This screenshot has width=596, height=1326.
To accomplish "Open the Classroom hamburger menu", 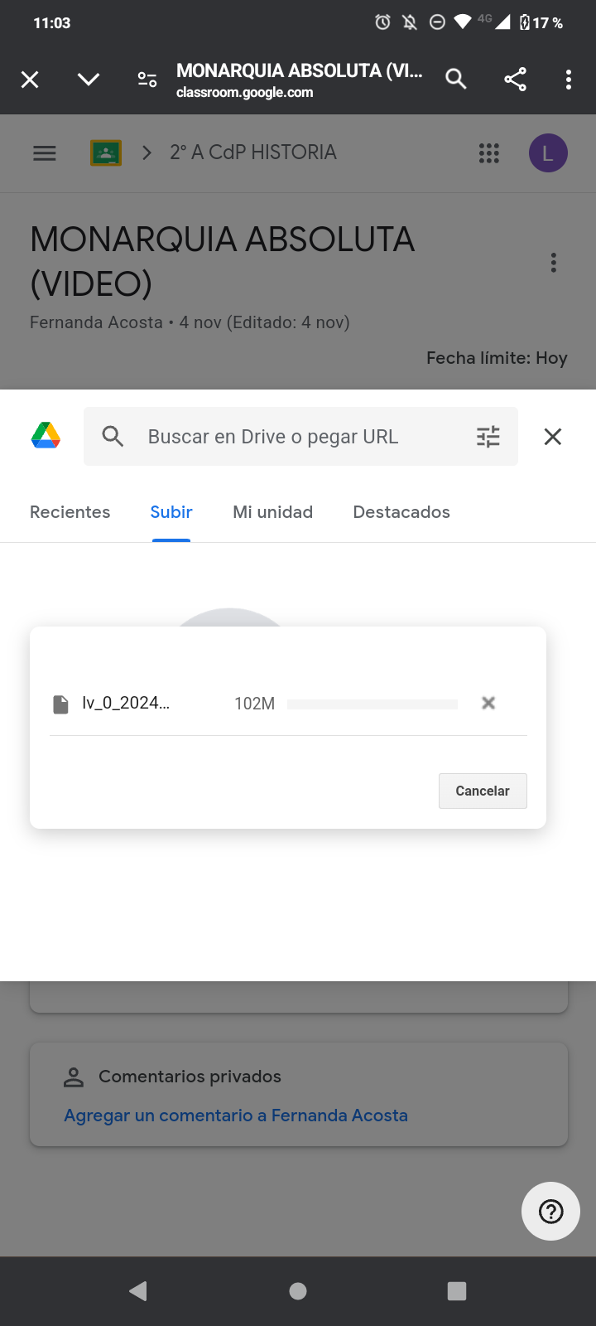I will 45,153.
